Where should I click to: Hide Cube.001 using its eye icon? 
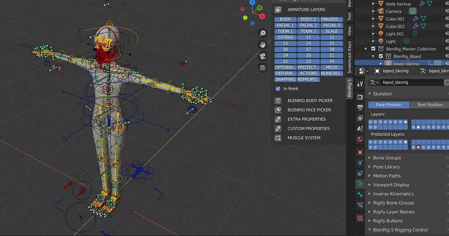pos(447,18)
